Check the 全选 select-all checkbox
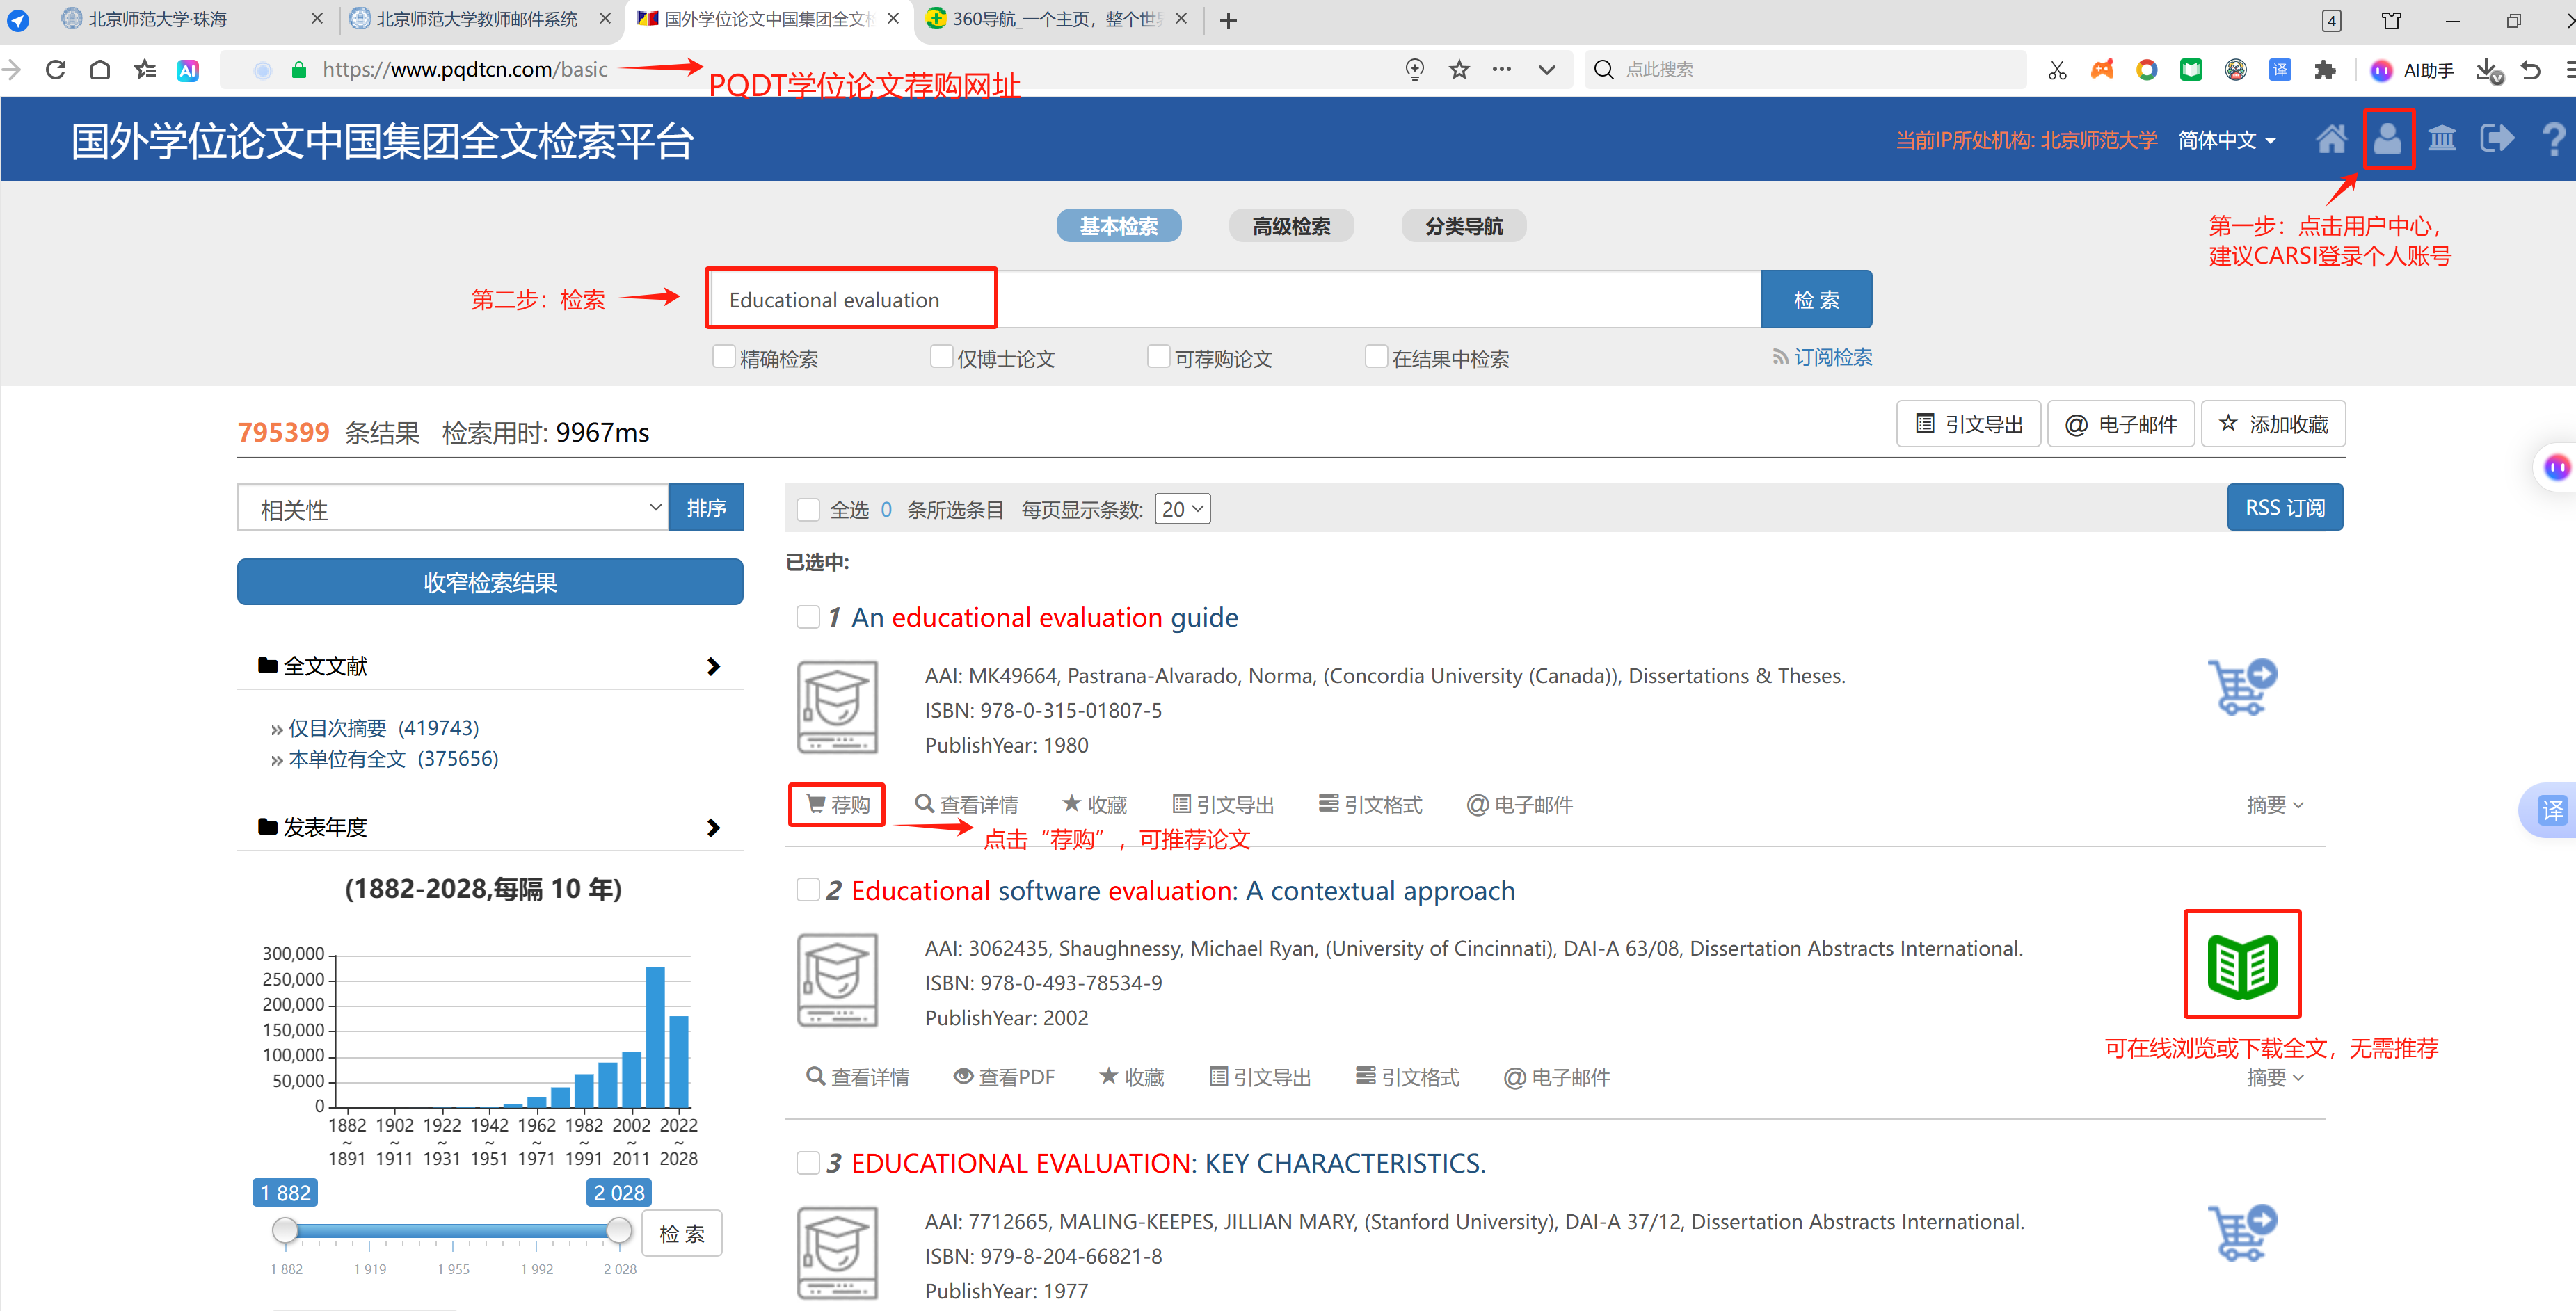This screenshot has width=2576, height=1311. click(808, 509)
